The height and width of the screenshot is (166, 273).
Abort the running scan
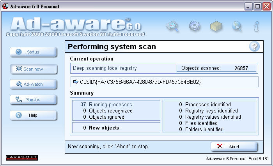point(234,147)
